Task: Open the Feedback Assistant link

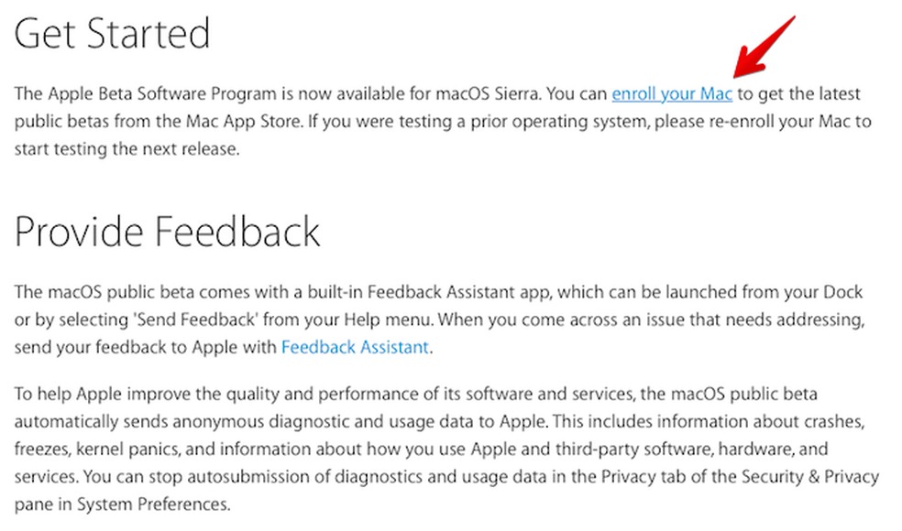Action: click(x=355, y=348)
